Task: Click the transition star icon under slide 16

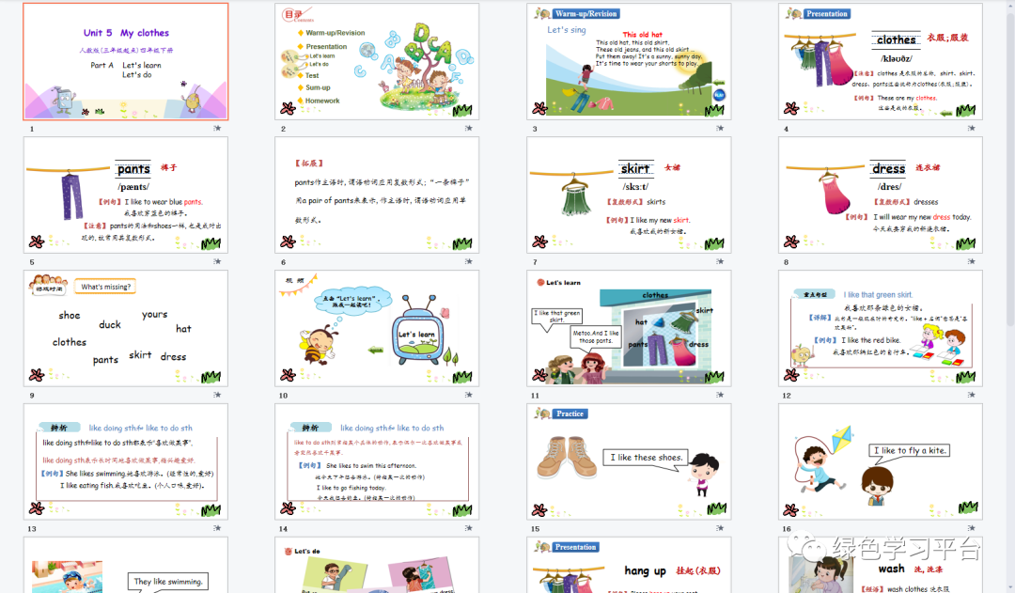Action: tap(971, 528)
